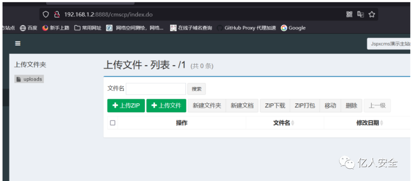The image size is (411, 181).
Task: Open the 常用网址 bookmarks folder
Action: click(x=88, y=28)
